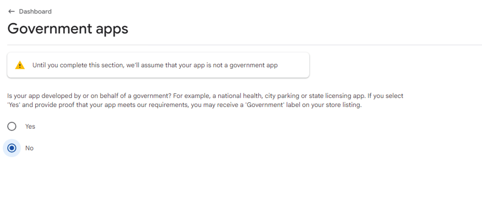Click the 'Yes' option label text
Screen dimensions: 482x208
pyautogui.click(x=30, y=126)
